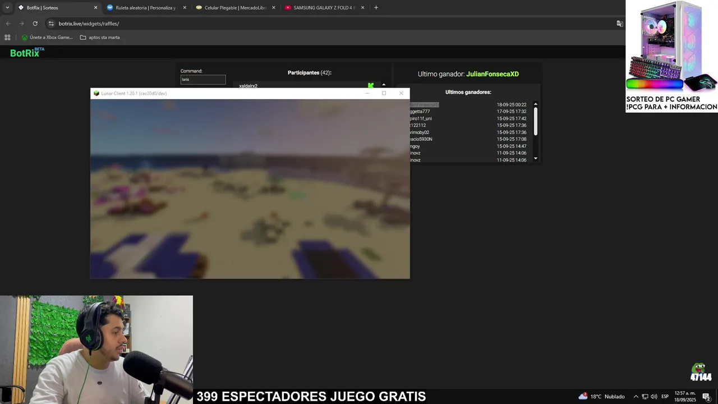Screen dimensions: 718x404
Task: Click the translate page icon in address bar
Action: pos(620,24)
